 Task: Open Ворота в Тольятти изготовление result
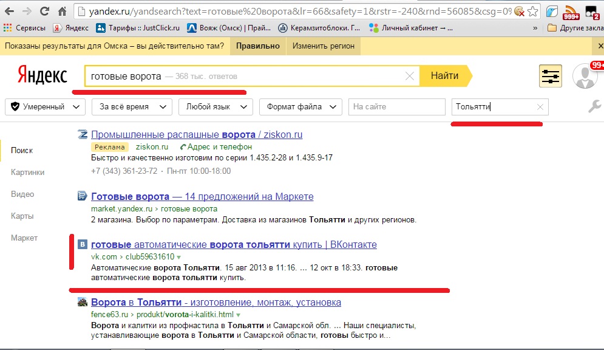pos(216,302)
